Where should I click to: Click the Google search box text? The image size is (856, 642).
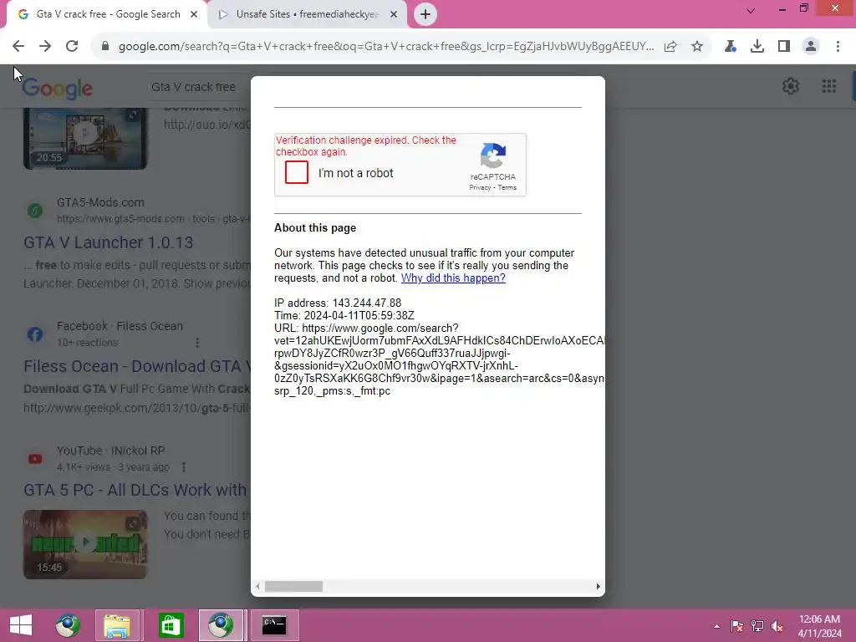(x=193, y=87)
